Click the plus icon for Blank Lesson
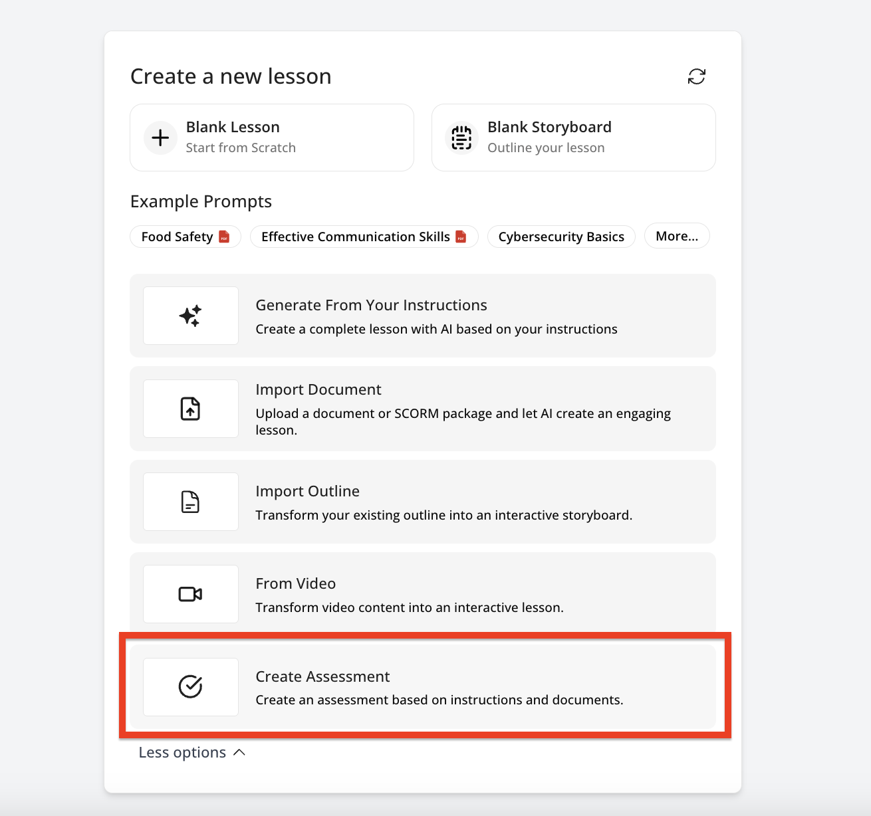 pos(160,138)
